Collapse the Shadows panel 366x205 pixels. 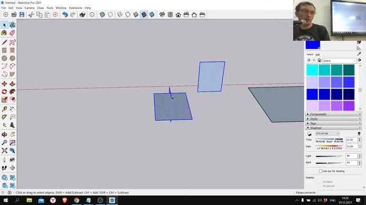(333, 128)
